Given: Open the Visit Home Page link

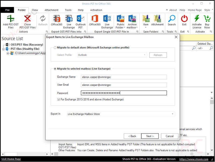Looking at the screenshot, I should pyautogui.click(x=11, y=159).
